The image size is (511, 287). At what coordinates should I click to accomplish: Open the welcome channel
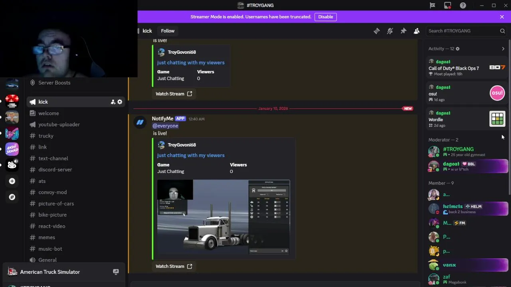tap(76, 113)
